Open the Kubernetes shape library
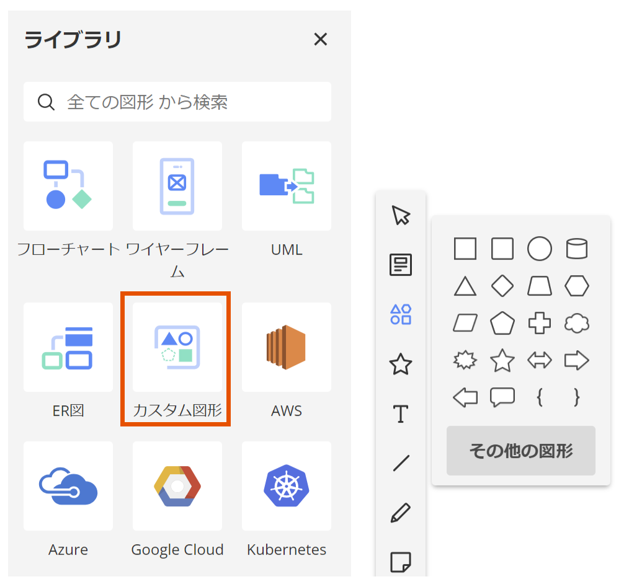The height and width of the screenshot is (587, 629). (287, 486)
